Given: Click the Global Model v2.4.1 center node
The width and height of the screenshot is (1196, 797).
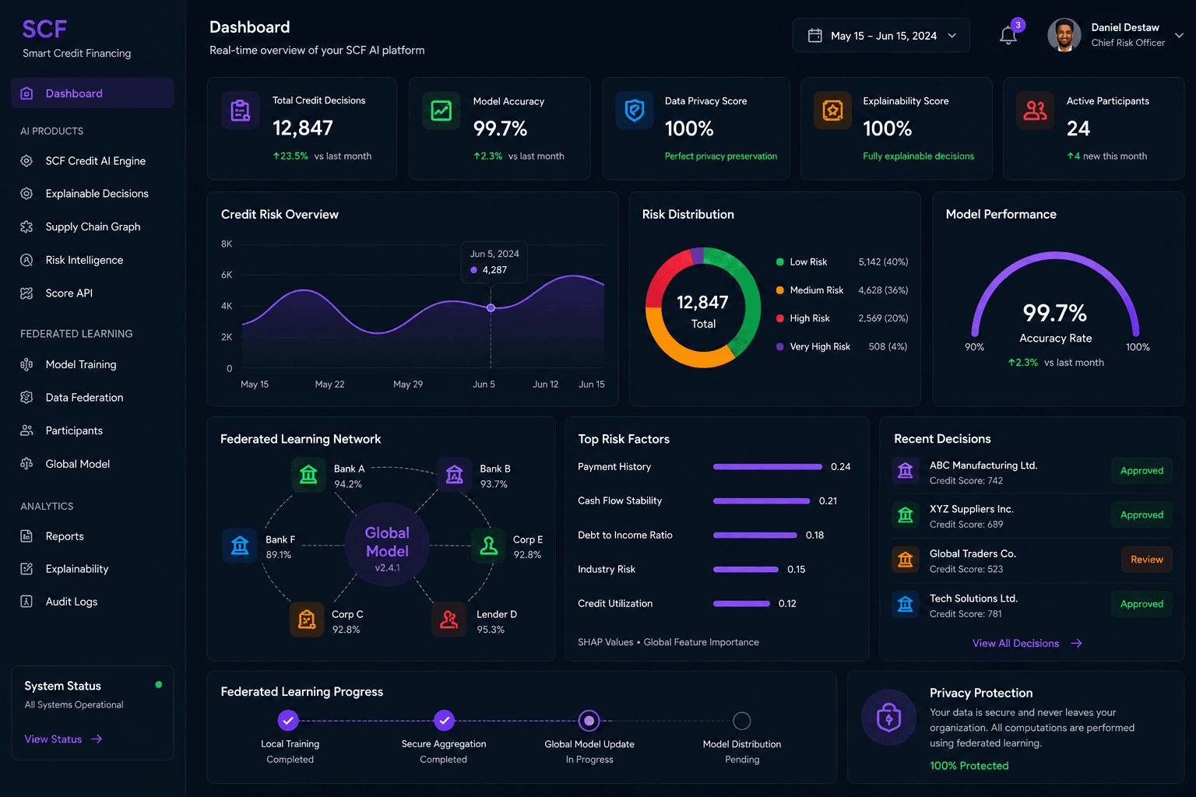Looking at the screenshot, I should coord(387,545).
